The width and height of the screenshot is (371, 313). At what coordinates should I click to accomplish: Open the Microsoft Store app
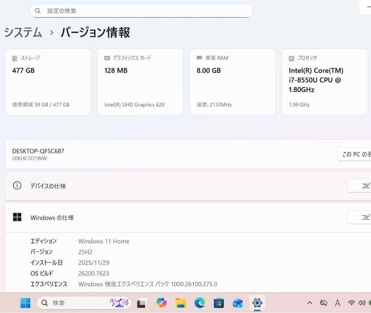point(218,303)
